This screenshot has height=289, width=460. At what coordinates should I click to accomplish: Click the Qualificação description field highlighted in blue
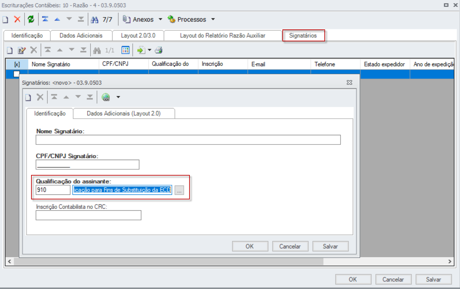tap(122, 190)
